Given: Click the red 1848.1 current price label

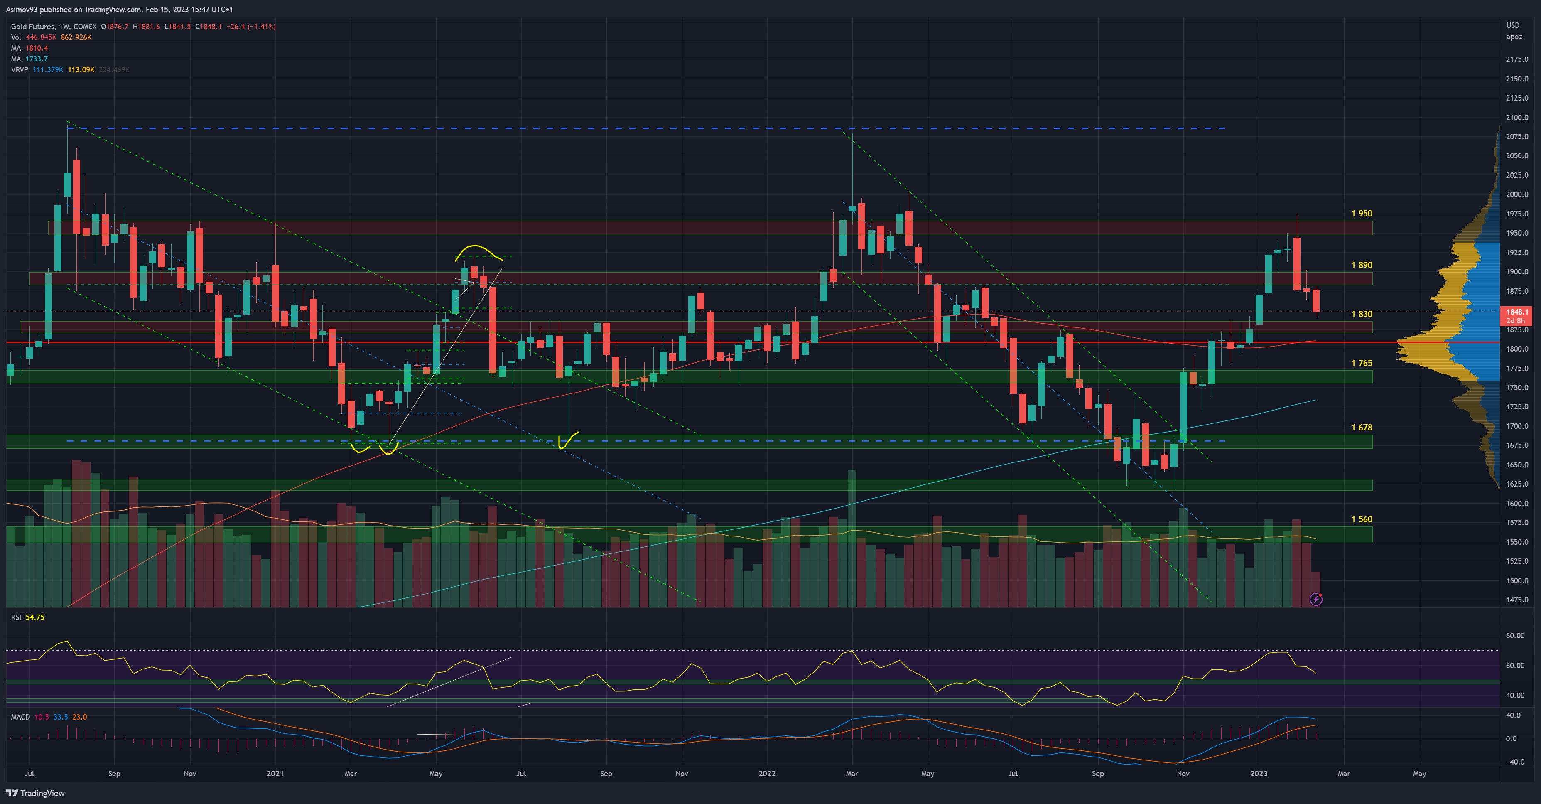Looking at the screenshot, I should click(1516, 312).
